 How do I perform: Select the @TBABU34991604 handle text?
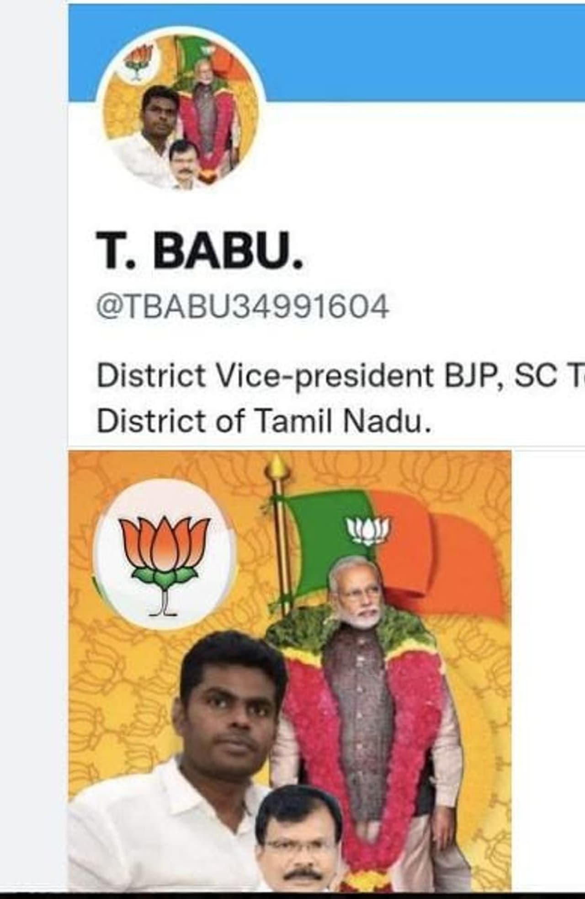coord(243,306)
